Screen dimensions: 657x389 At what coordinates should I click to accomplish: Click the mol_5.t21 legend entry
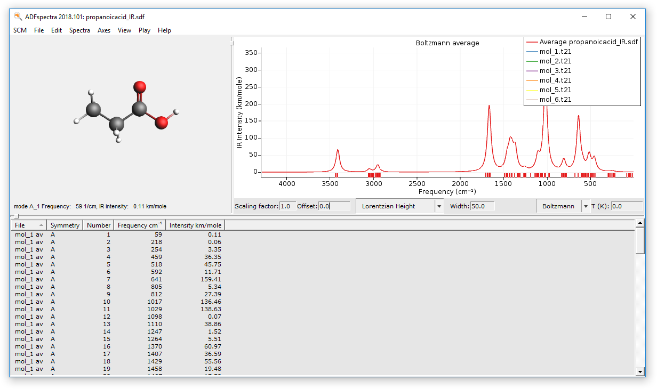tap(549, 90)
